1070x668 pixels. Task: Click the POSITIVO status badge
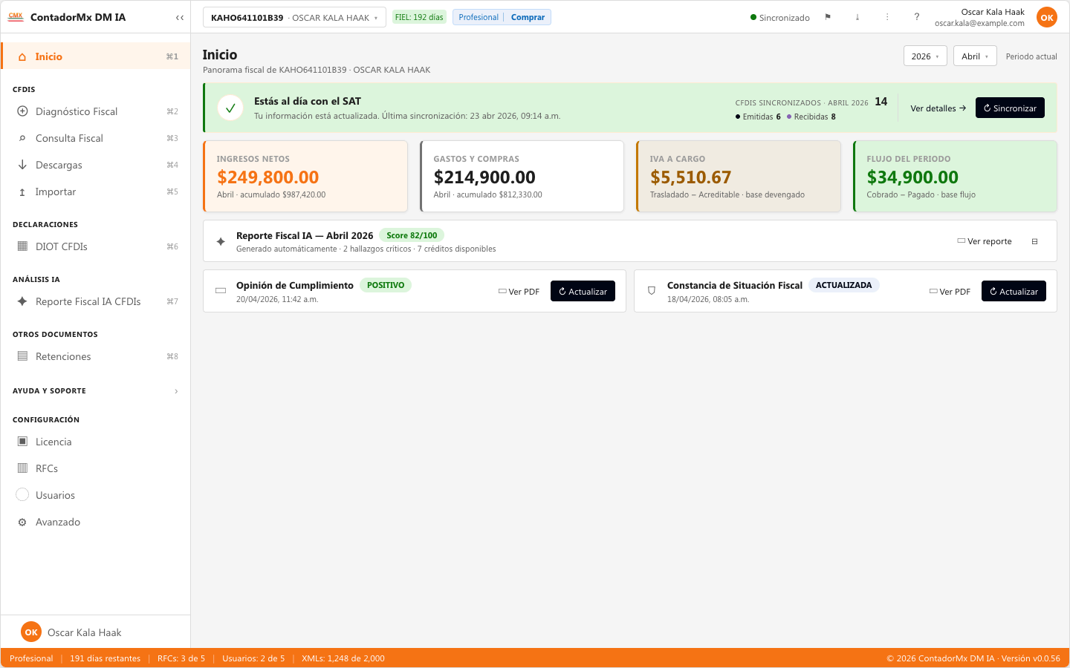[386, 285]
